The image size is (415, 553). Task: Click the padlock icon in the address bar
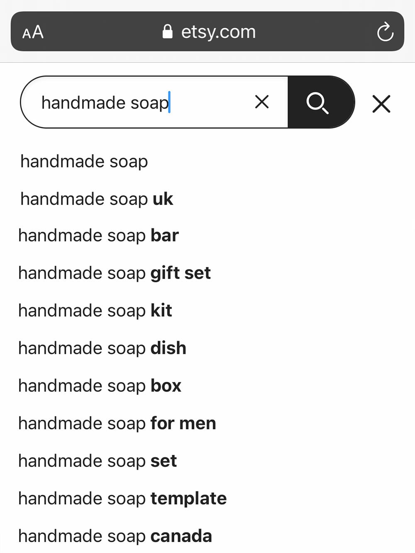168,31
